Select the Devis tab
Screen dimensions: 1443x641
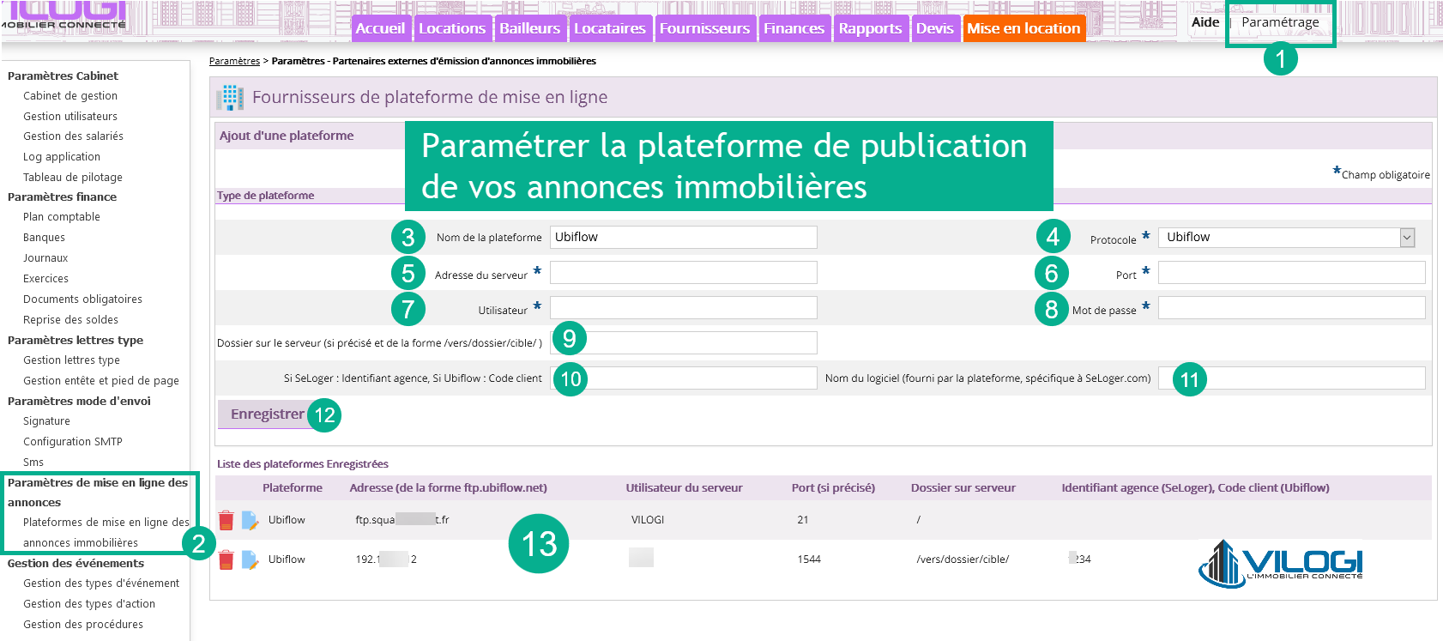[x=934, y=28]
